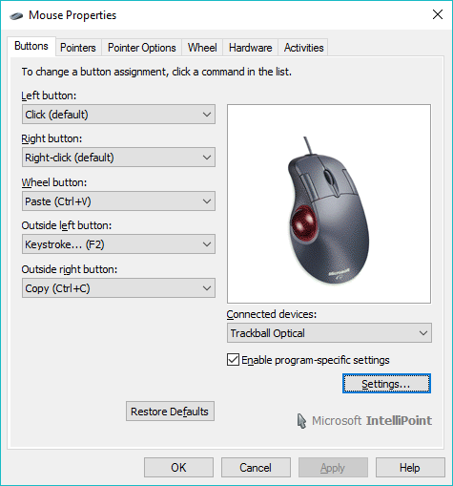Click the trackball mouse preview image

329,203
